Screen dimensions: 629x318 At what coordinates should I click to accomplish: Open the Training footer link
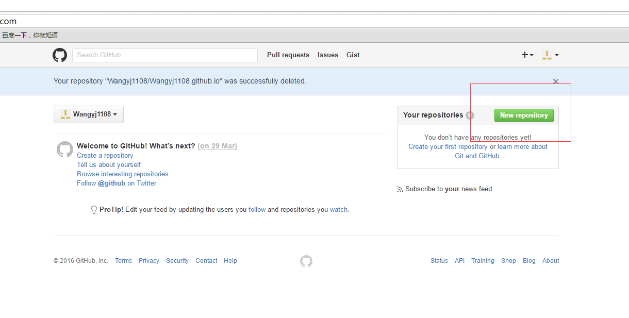click(x=483, y=261)
